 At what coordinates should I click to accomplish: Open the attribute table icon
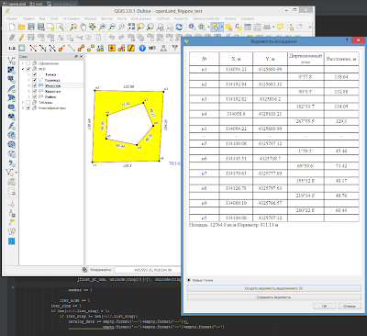(x=248, y=27)
